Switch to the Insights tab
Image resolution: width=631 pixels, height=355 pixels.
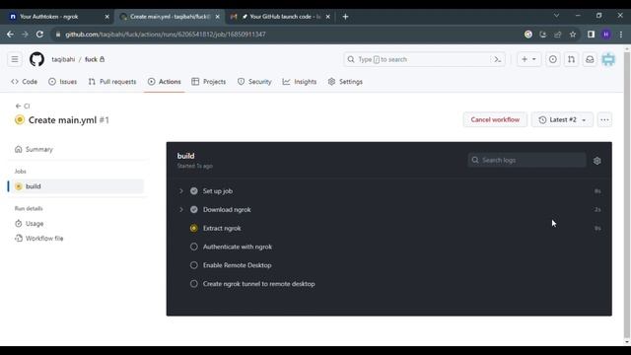click(300, 82)
